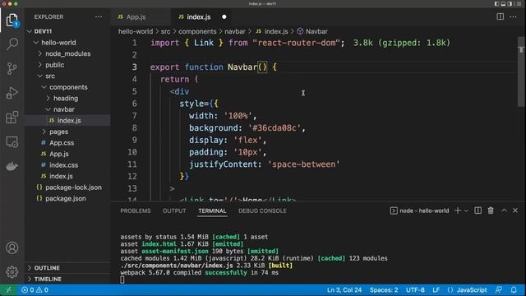526x296 pixels.
Task: Open the Explorer view in activity bar
Action: (x=12, y=21)
